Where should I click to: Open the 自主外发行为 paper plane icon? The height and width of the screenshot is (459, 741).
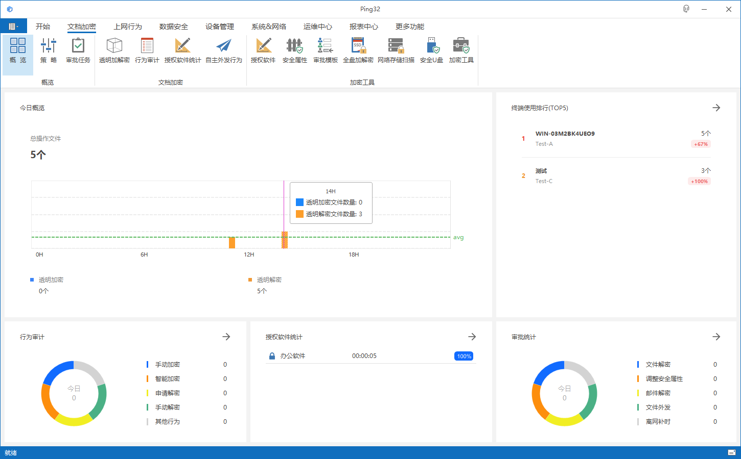point(224,50)
